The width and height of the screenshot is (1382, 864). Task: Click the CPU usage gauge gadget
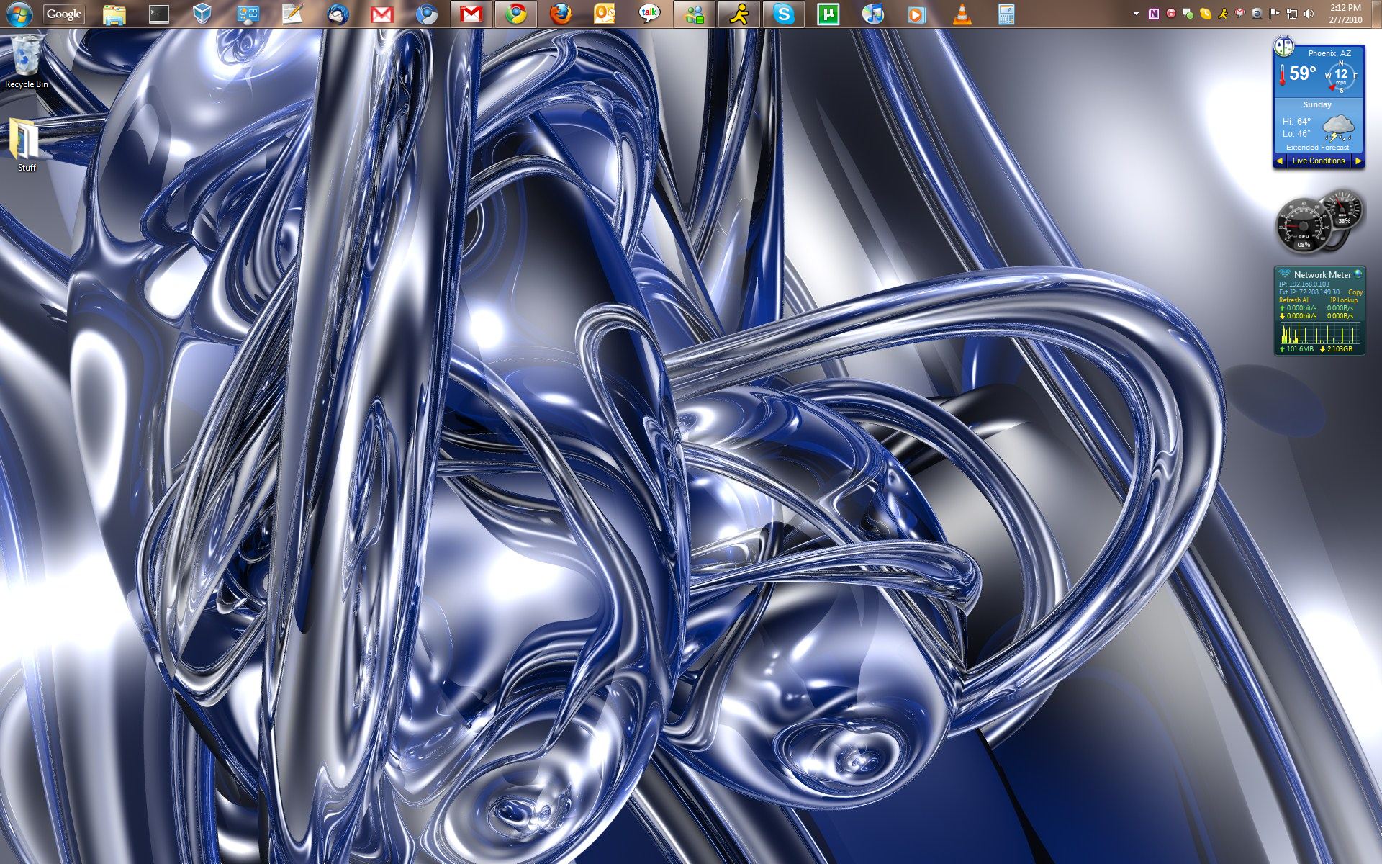(x=1304, y=225)
